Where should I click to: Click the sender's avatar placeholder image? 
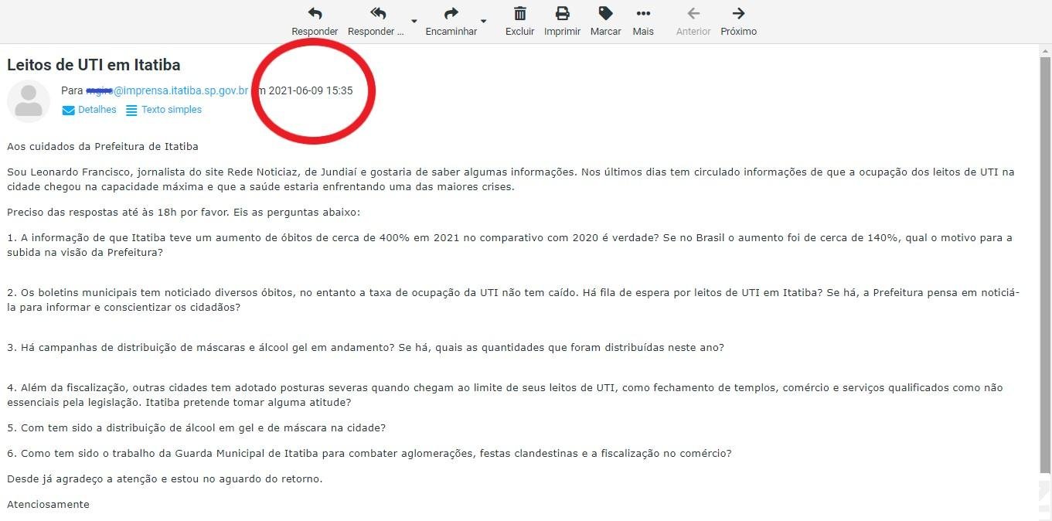click(x=29, y=101)
